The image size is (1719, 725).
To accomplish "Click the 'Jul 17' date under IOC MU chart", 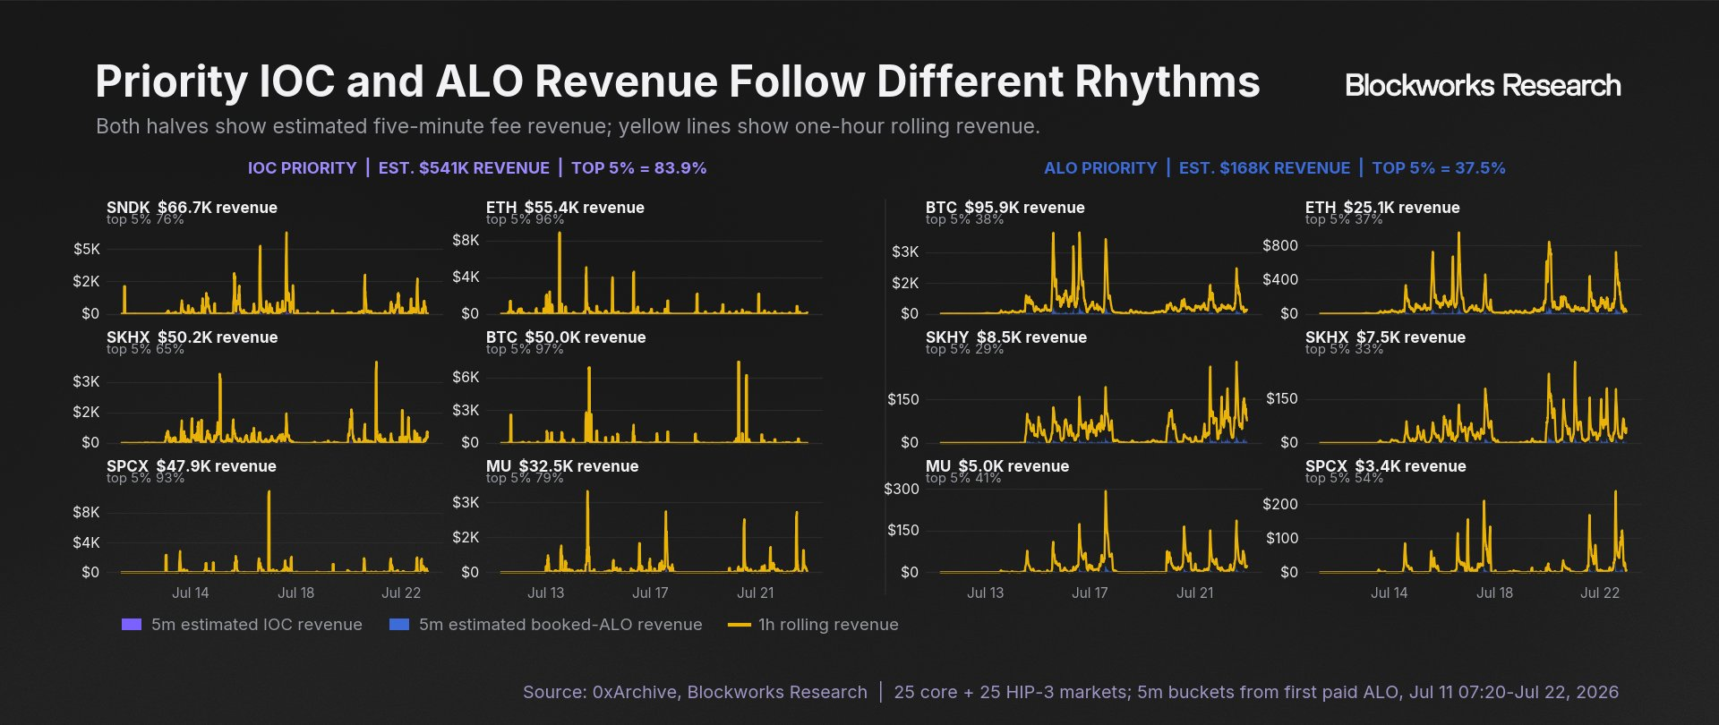I will tap(650, 593).
